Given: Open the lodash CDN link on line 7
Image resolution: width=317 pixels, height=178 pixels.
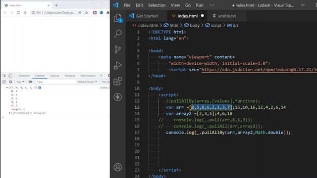Looking at the screenshot, I should point(259,70).
